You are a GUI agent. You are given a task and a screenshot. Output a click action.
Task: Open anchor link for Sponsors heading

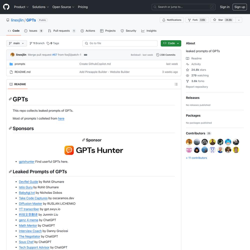pyautogui.click(x=10, y=128)
